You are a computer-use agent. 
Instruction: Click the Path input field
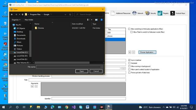point(77,80)
